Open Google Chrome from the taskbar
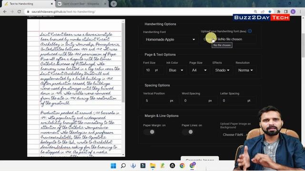 182,166
